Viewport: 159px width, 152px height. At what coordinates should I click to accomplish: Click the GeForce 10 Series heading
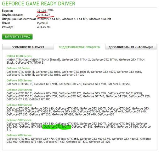pos(18,68)
